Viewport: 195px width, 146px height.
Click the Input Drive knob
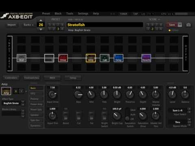[x=52, y=94]
